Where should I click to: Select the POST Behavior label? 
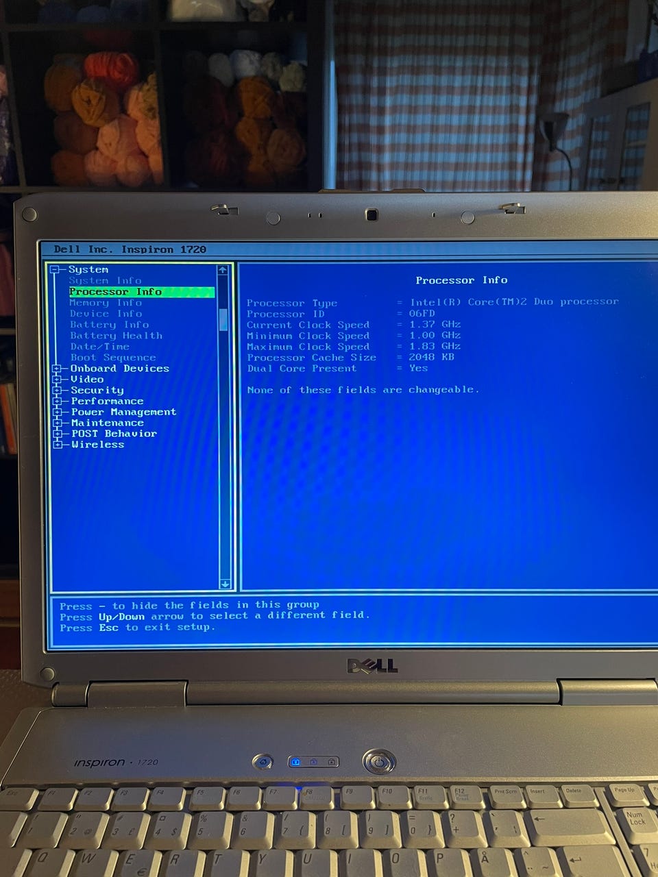click(x=114, y=434)
